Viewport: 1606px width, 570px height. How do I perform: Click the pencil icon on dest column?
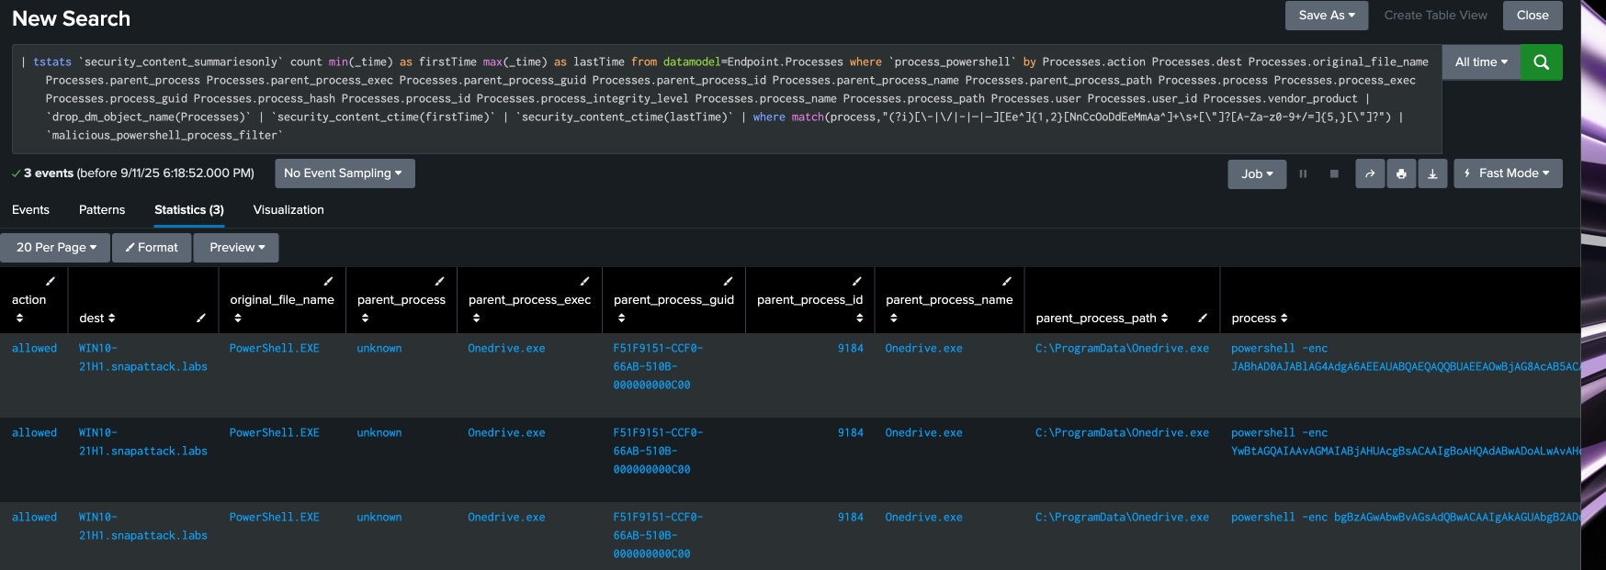click(200, 318)
